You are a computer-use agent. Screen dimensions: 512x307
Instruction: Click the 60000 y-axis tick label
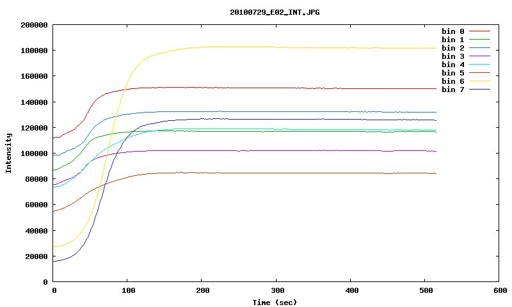tap(36, 205)
